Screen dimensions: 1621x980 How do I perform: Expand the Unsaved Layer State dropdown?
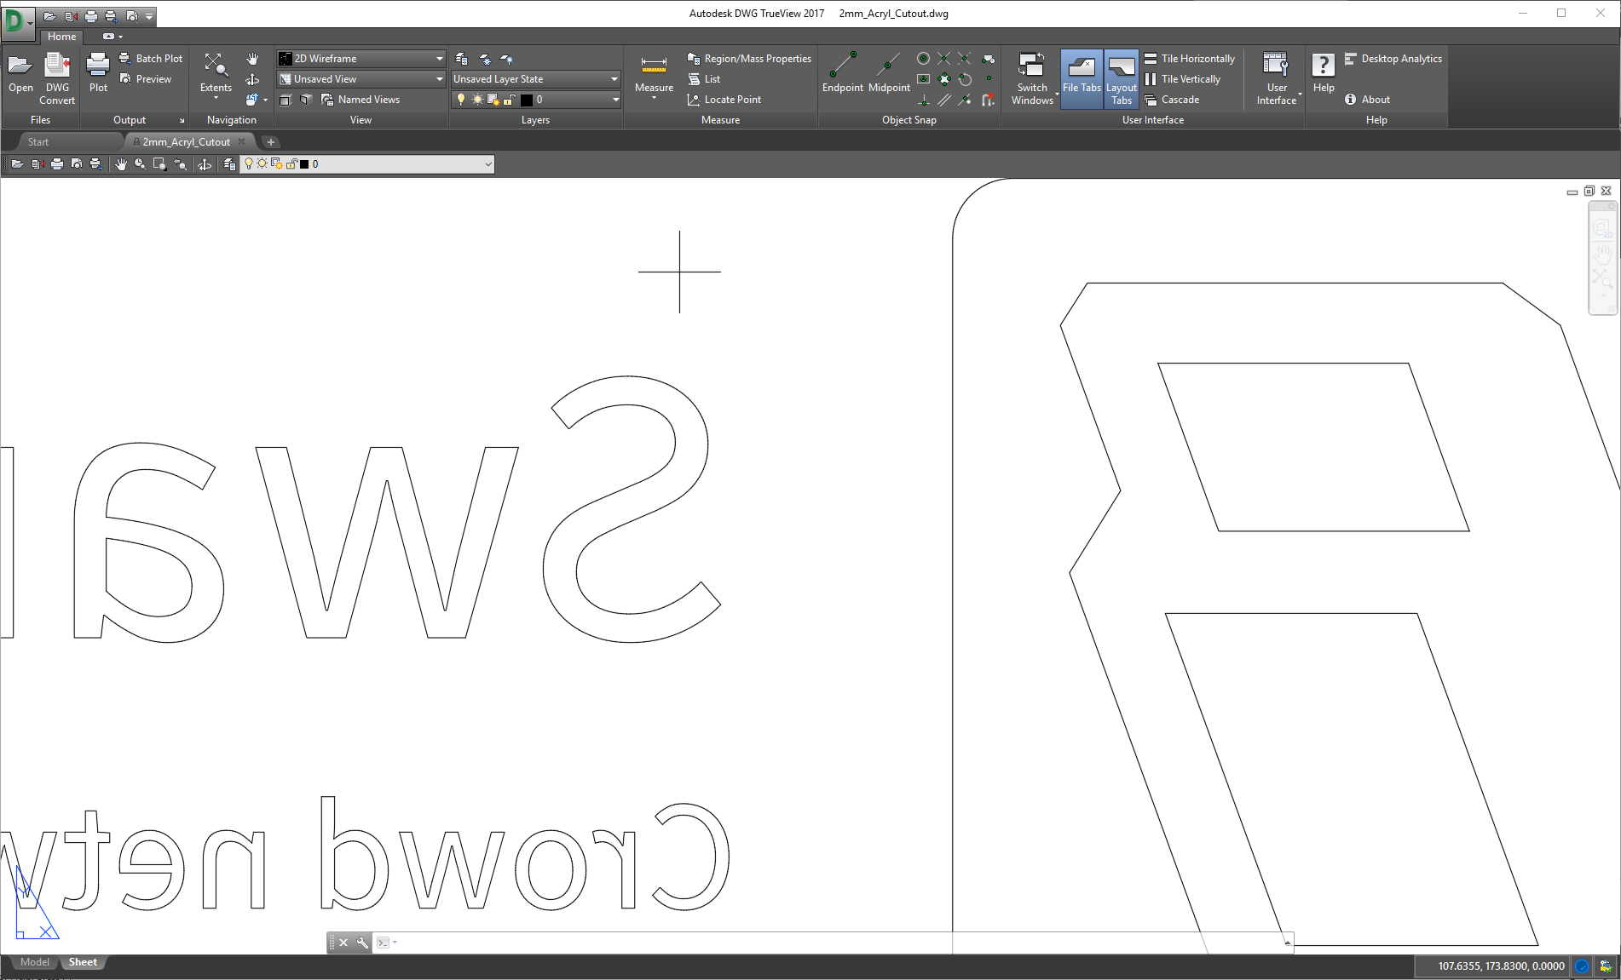pyautogui.click(x=614, y=78)
